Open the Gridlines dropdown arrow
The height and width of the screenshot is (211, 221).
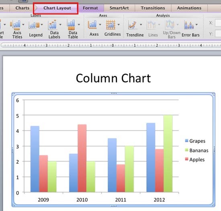tap(119, 25)
